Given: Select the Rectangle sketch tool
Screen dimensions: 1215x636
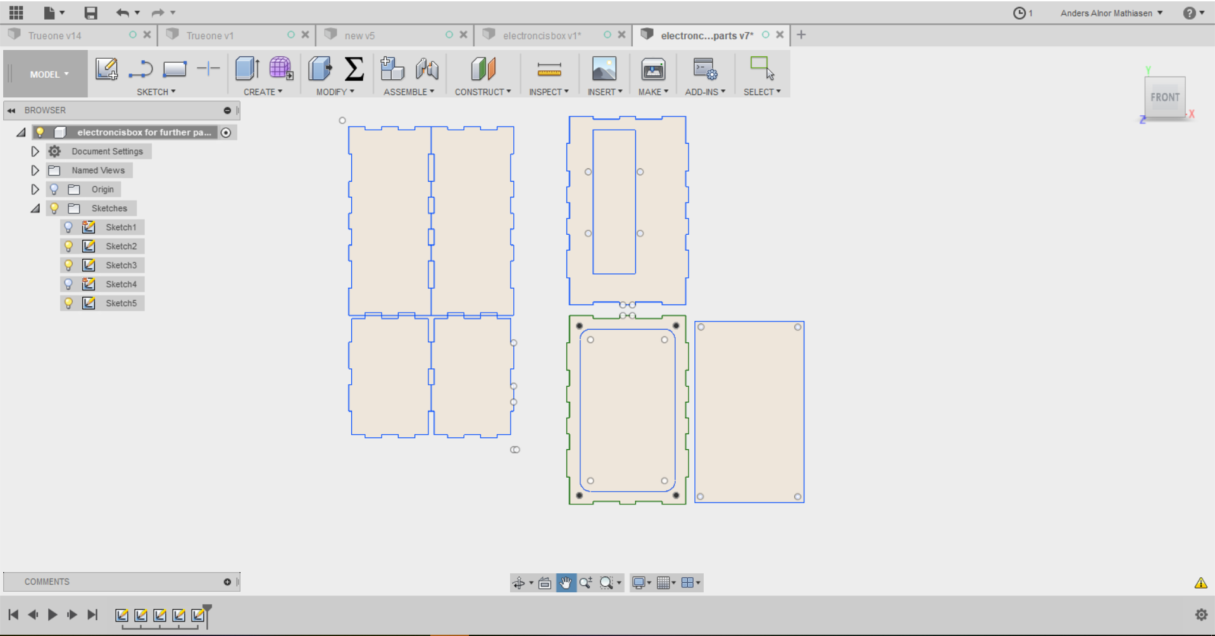Looking at the screenshot, I should 175,68.
